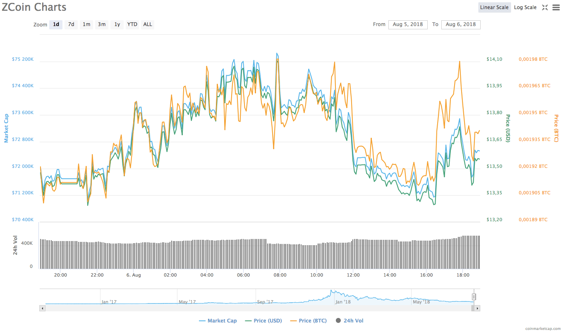Screen dimensions: 565x332
Task: Toggle Market Cap series in legend
Action: click(218, 321)
